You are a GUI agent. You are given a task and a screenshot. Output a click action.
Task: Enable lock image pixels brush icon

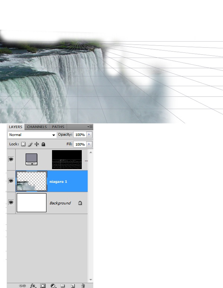[30, 144]
